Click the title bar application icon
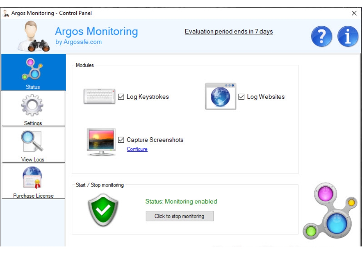Screen dimensions: 362x253 pos(6,13)
